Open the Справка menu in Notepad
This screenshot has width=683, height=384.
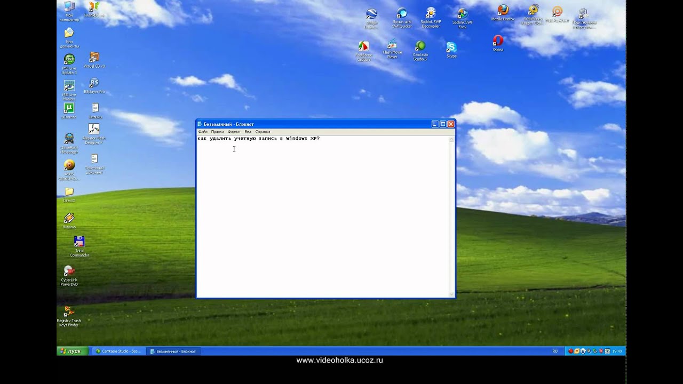pyautogui.click(x=263, y=132)
